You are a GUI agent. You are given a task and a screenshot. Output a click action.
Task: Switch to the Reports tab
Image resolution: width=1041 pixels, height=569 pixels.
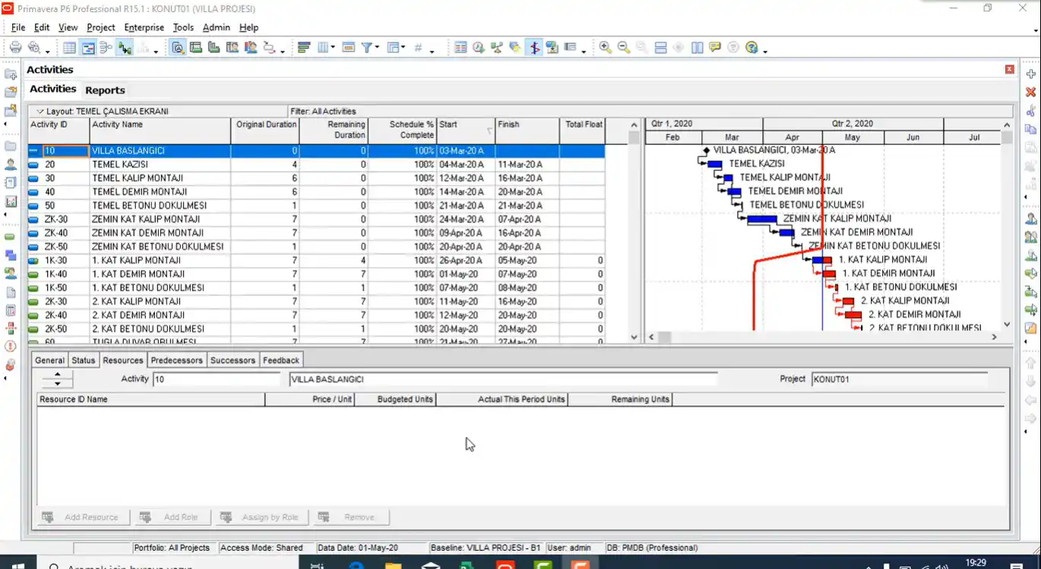tap(105, 90)
